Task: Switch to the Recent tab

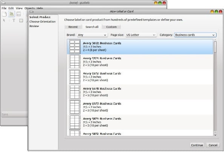Action: (73, 27)
